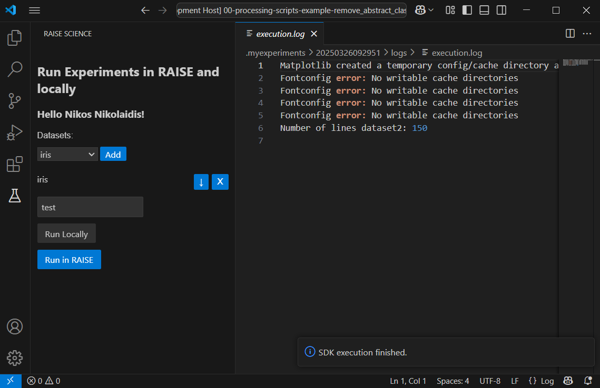Click the experiment name field containing test
The image size is (600, 388).
(x=90, y=207)
